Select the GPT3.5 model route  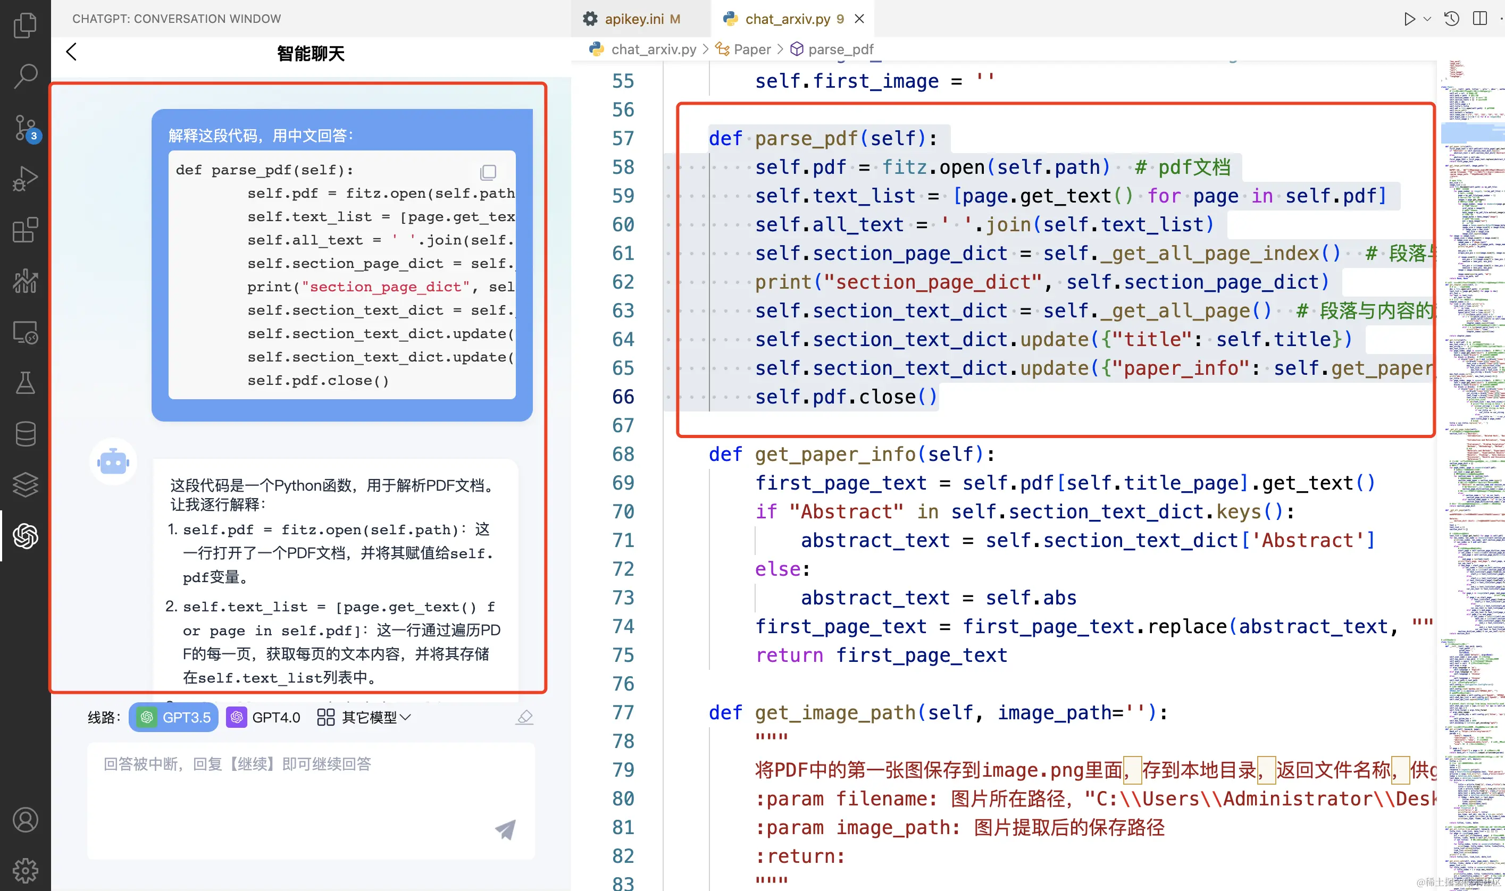coord(173,717)
